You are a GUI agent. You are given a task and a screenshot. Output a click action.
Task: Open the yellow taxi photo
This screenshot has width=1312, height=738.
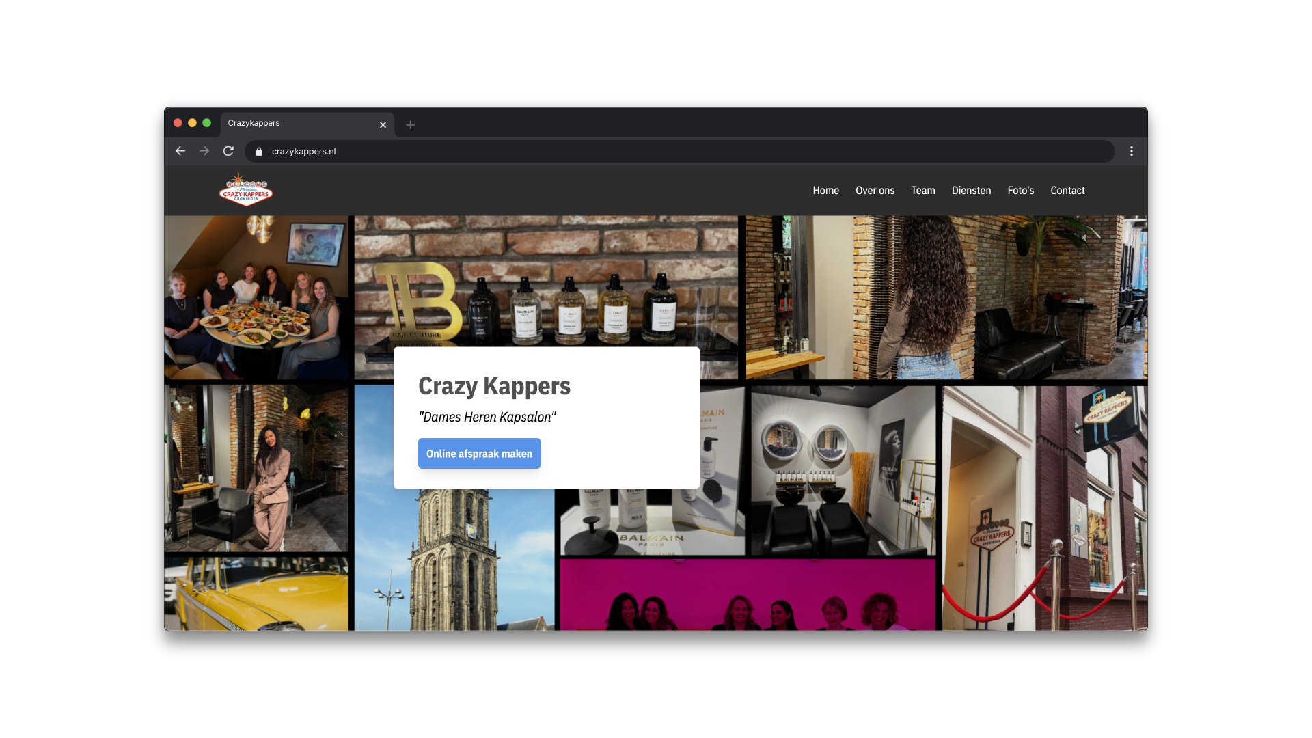point(257,593)
